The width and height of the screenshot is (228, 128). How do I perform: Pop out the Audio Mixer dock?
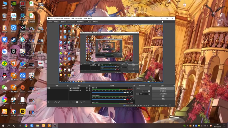134,86
